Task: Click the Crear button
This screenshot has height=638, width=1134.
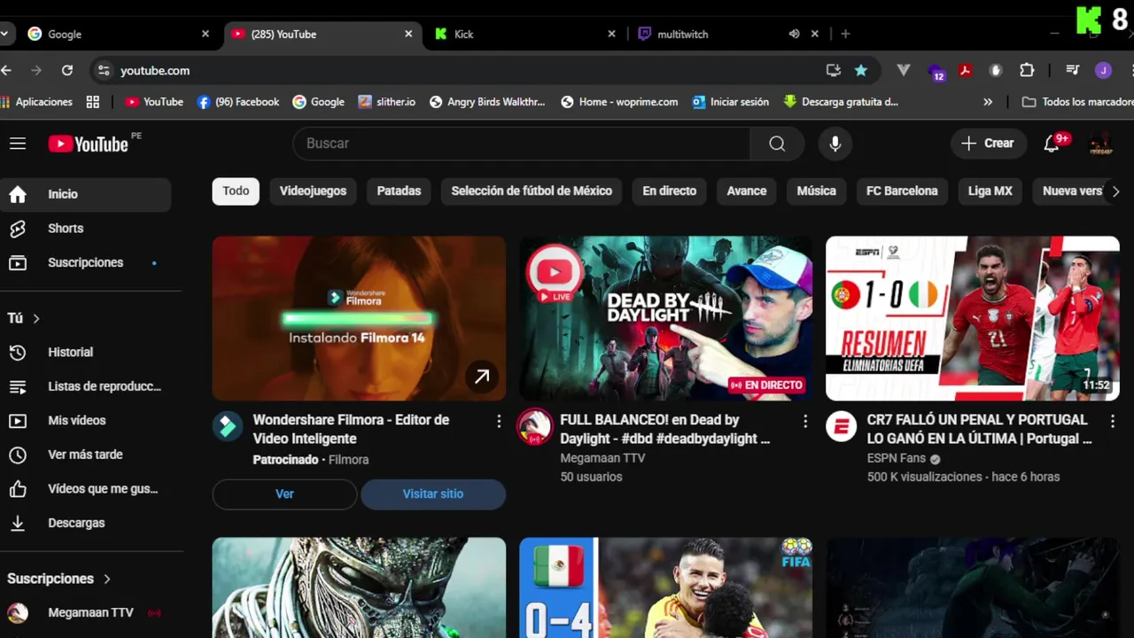Action: (988, 144)
